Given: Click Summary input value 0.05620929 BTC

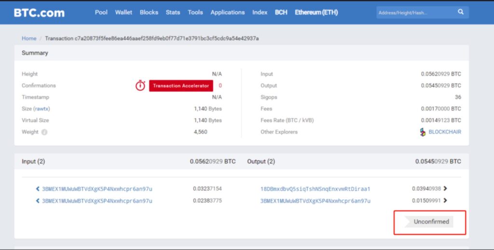Looking at the screenshot, I should tap(441, 74).
